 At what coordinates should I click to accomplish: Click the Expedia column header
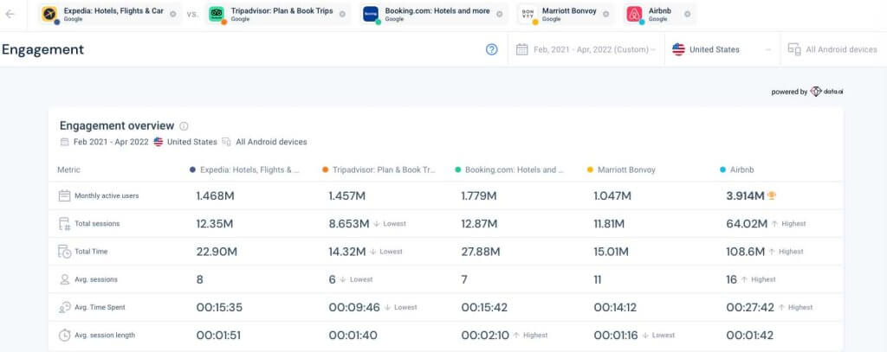249,170
